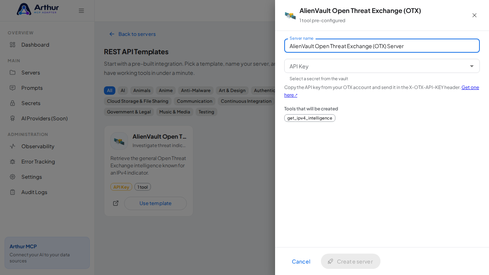Image resolution: width=489 pixels, height=275 pixels.
Task: Click the AI Providers icon
Action: (13, 118)
